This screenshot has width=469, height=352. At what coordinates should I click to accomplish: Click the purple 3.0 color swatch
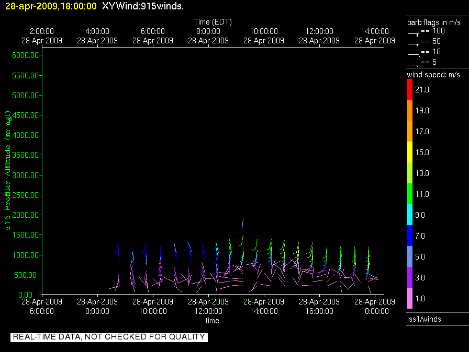(x=410, y=278)
